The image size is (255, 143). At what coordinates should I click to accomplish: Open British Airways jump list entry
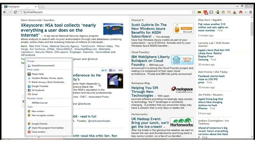[x=49, y=82]
